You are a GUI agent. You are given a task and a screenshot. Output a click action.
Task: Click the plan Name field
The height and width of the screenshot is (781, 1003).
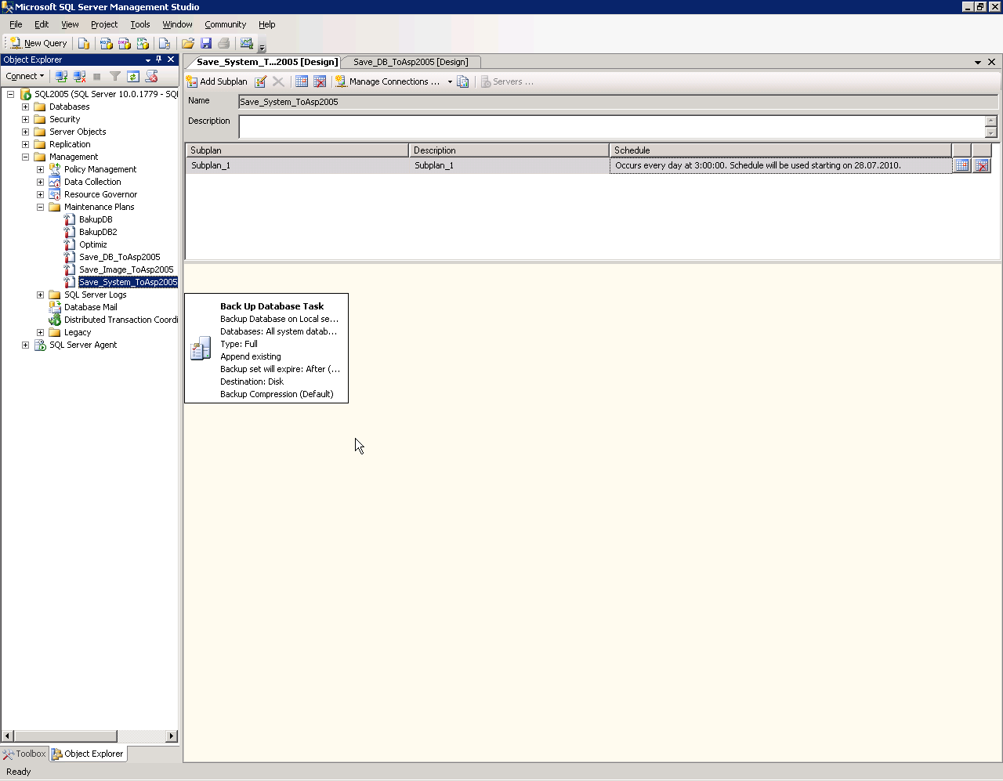click(x=618, y=102)
